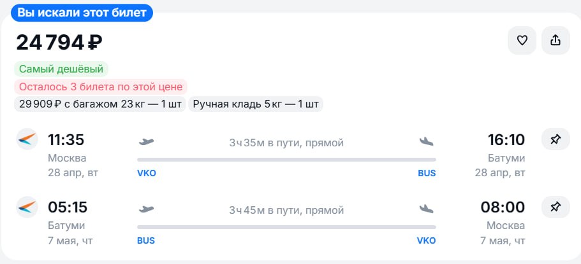Click the outbound flight route duration bar
This screenshot has height=264, width=581.
(286, 159)
